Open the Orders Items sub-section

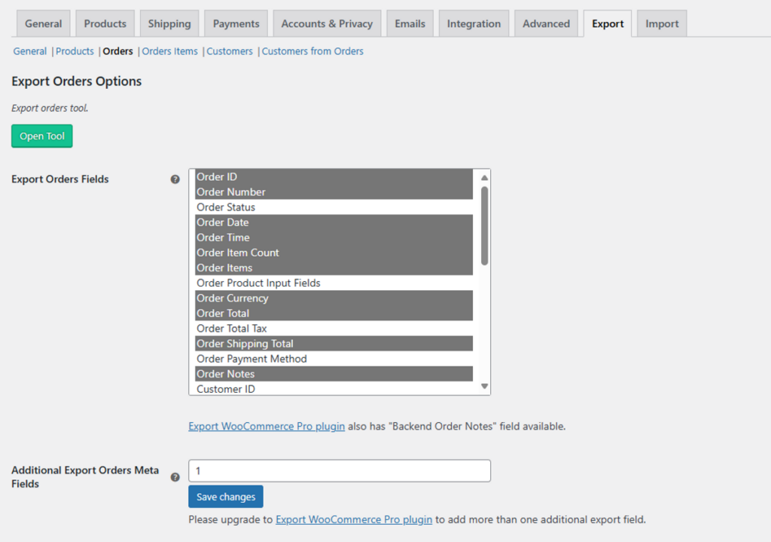pyautogui.click(x=169, y=51)
